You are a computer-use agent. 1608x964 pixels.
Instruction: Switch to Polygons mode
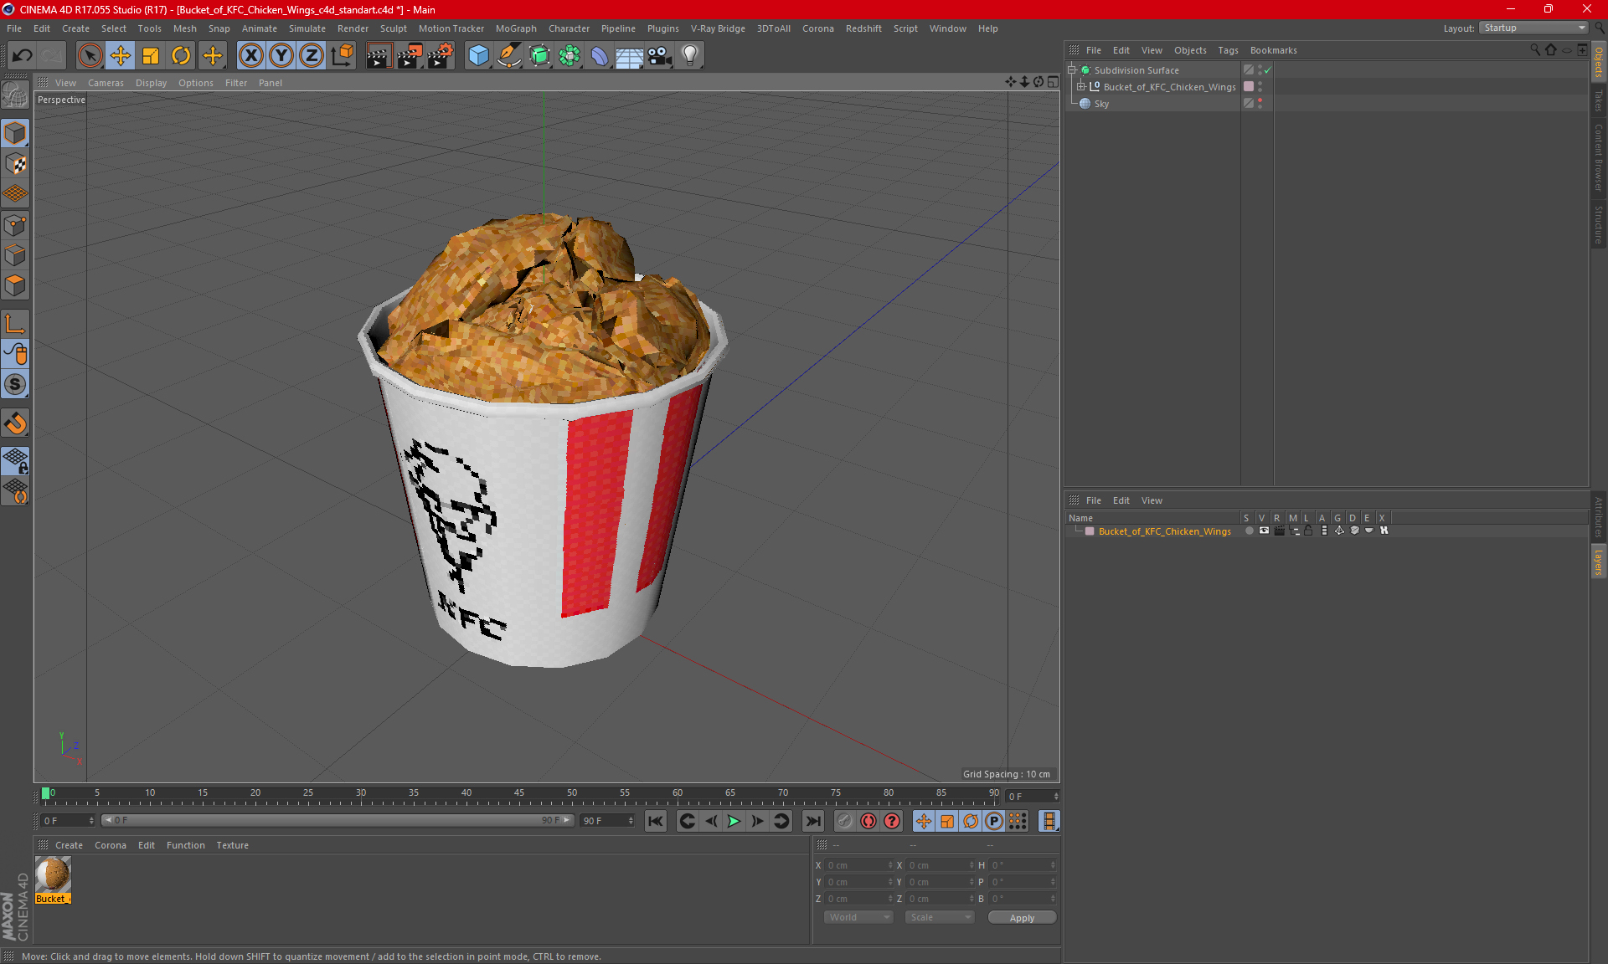[x=15, y=285]
